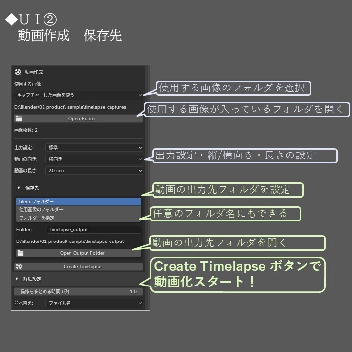This screenshot has width=352, height=352.
Task: Collapse the 詳細設定 section triangle
Action: click(x=17, y=279)
